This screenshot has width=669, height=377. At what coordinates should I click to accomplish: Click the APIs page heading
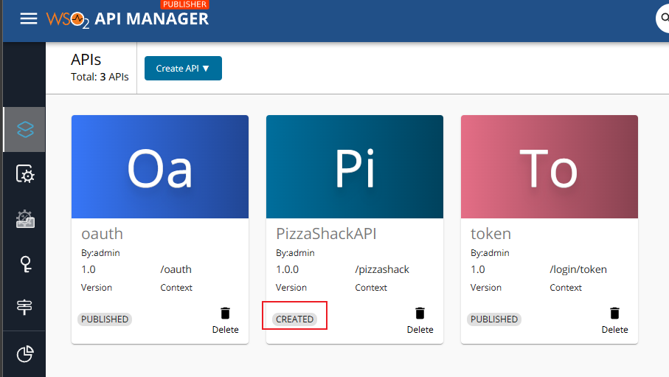pyautogui.click(x=86, y=60)
